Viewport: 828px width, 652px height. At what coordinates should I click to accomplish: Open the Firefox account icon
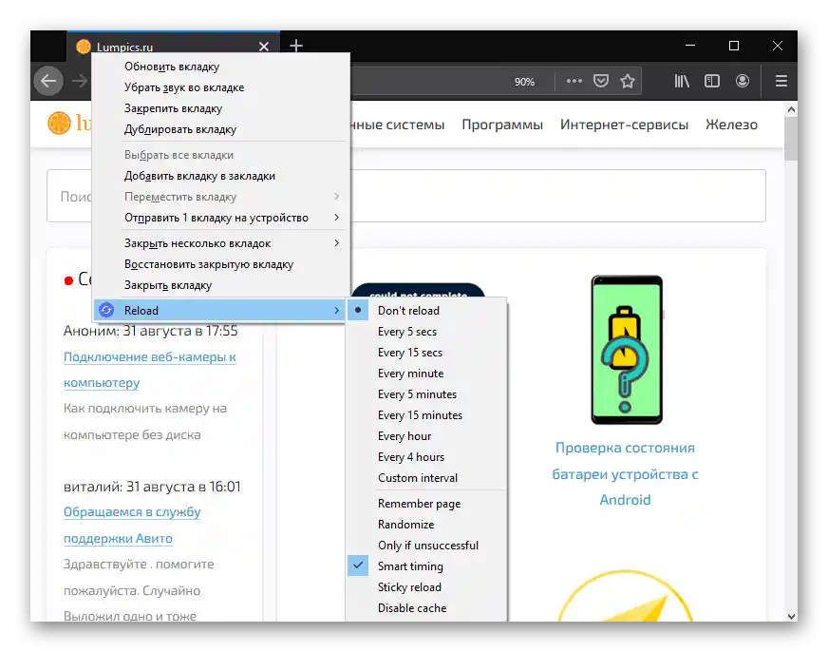click(x=742, y=81)
